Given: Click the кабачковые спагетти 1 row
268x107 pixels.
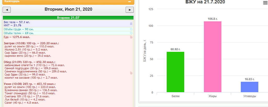Looking at the screenshot, I should pyautogui.click(x=35, y=65).
